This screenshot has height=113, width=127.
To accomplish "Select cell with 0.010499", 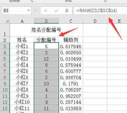I will coord(71,58).
